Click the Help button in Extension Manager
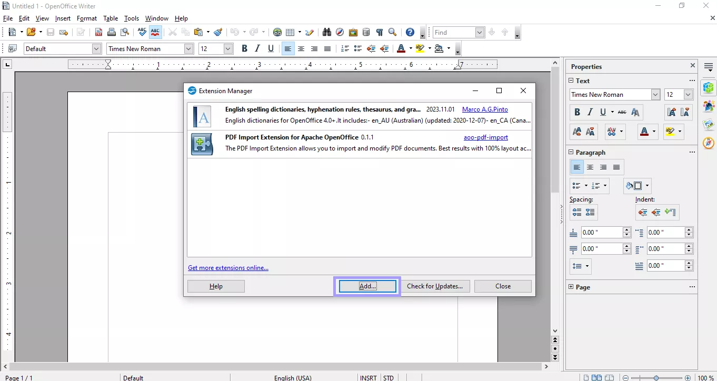 click(x=216, y=286)
